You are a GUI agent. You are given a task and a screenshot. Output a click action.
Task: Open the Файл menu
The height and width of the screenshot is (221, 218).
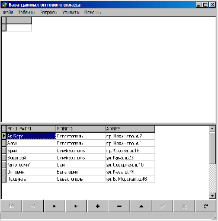coord(8,12)
